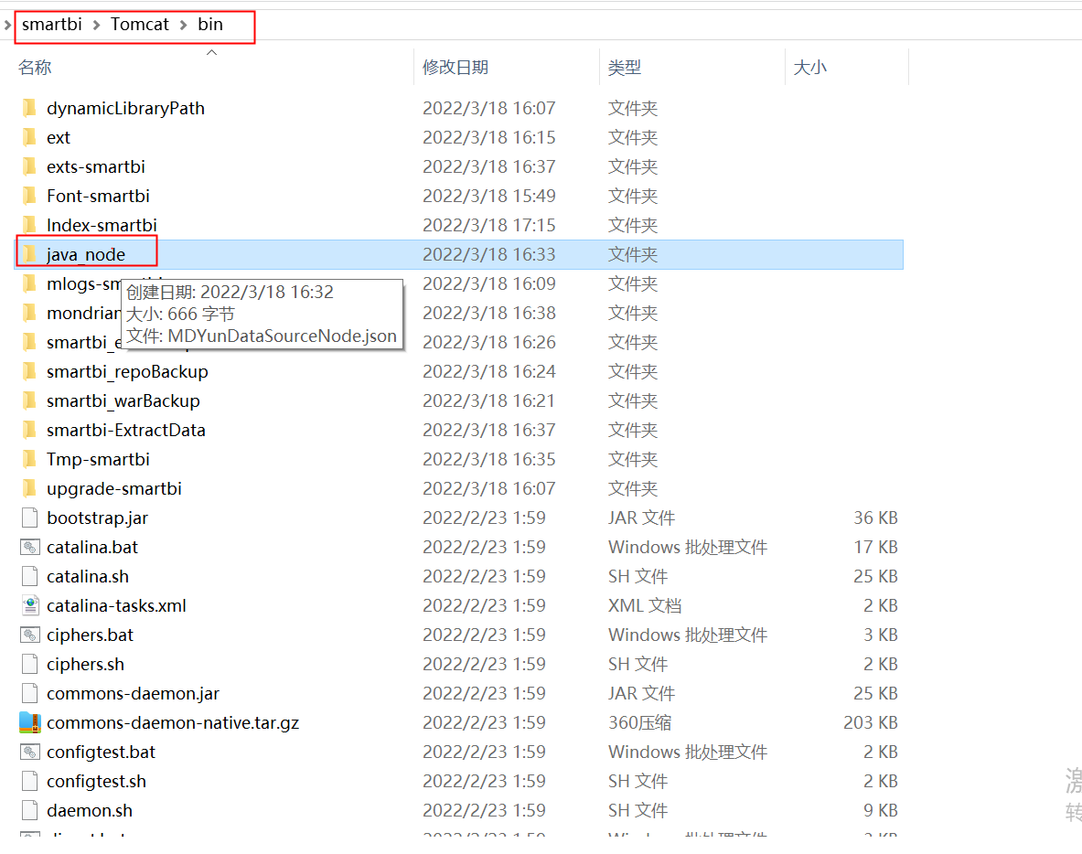Screen dimensions: 1082x854
Task: Click the daemon.sh file icon
Action: (x=29, y=810)
